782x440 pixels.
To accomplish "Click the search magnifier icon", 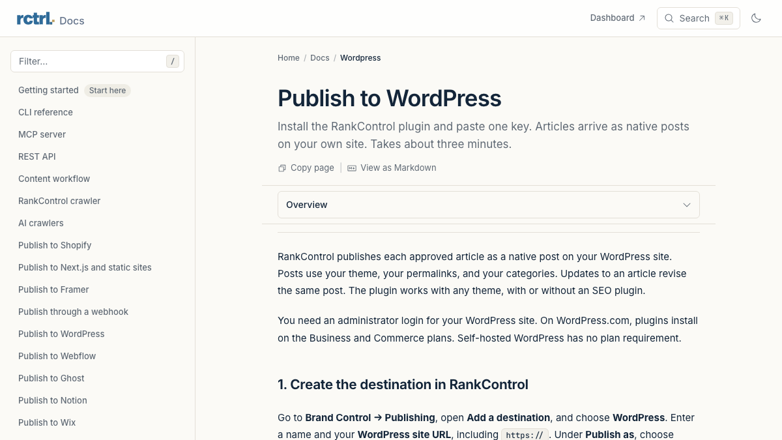I will pos(669,18).
